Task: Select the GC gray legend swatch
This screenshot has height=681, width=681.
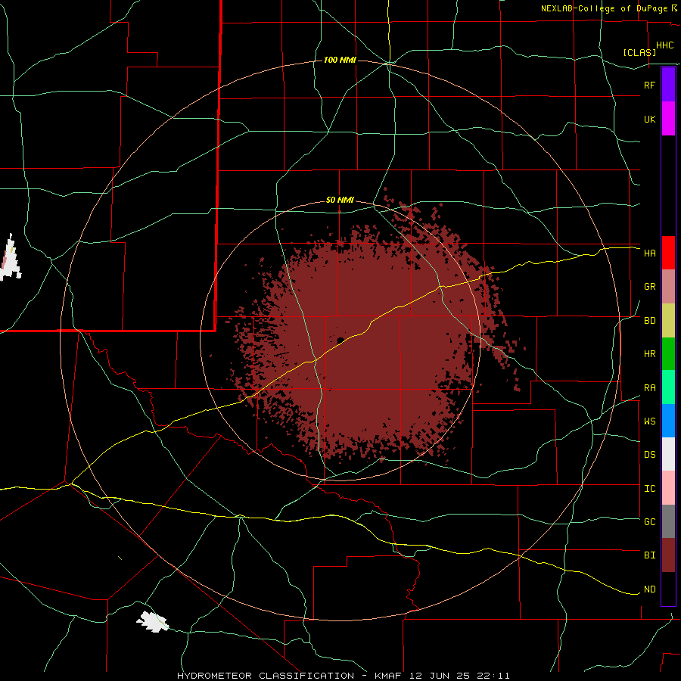Action: [668, 521]
